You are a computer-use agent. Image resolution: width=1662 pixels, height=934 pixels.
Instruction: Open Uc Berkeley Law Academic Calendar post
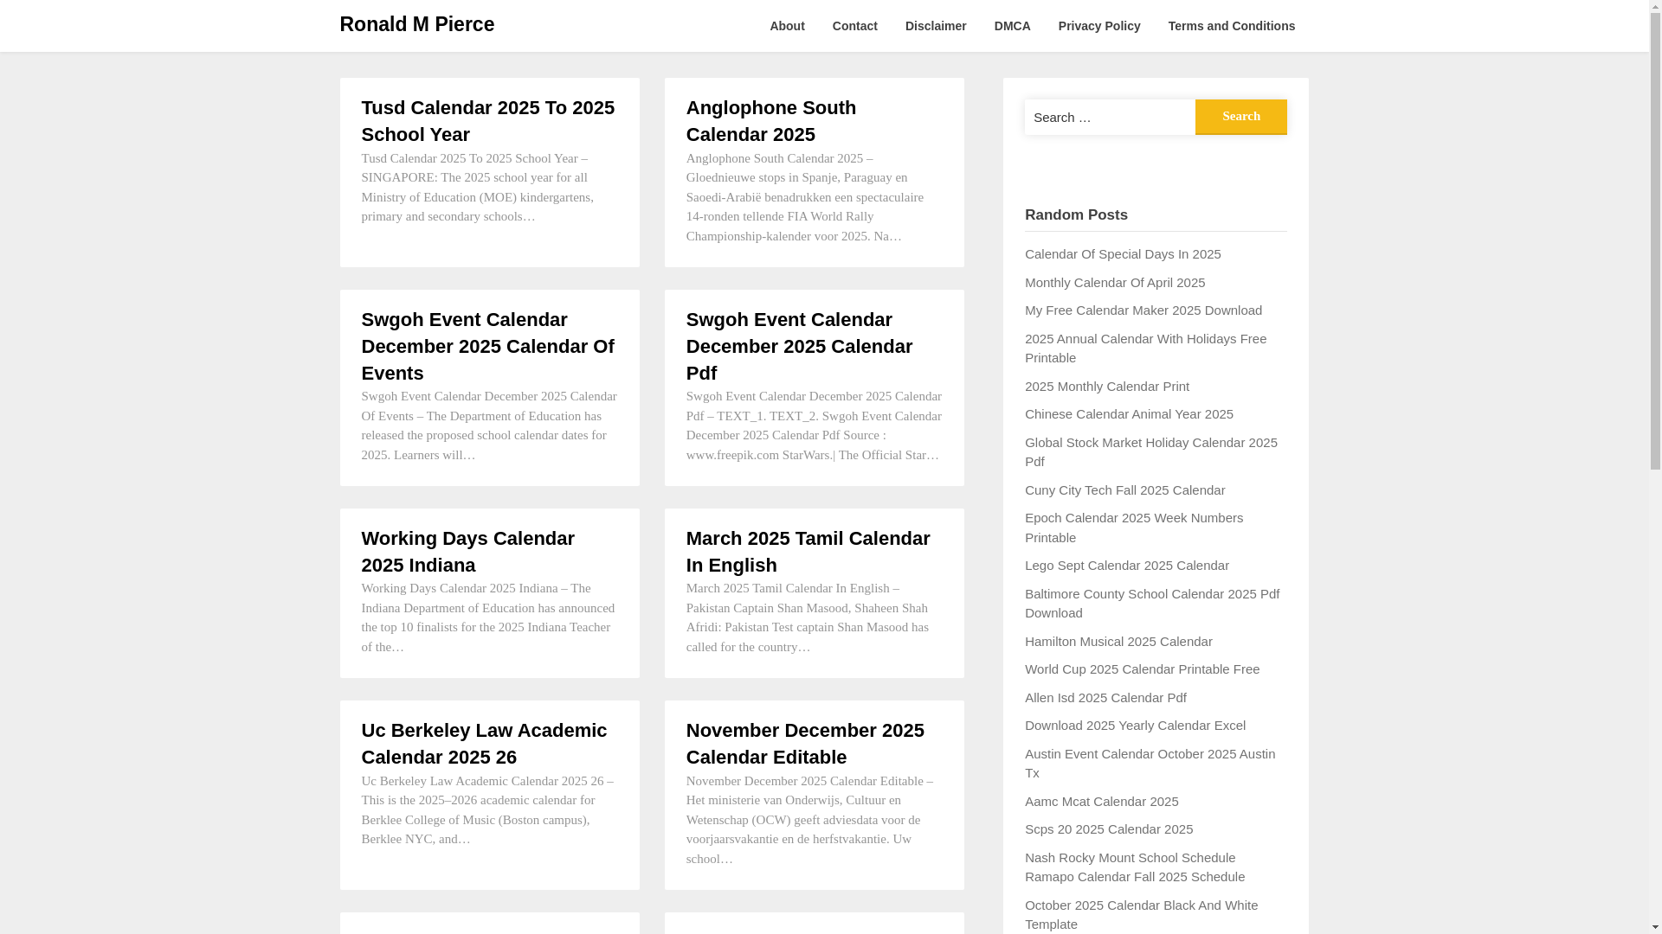(485, 744)
